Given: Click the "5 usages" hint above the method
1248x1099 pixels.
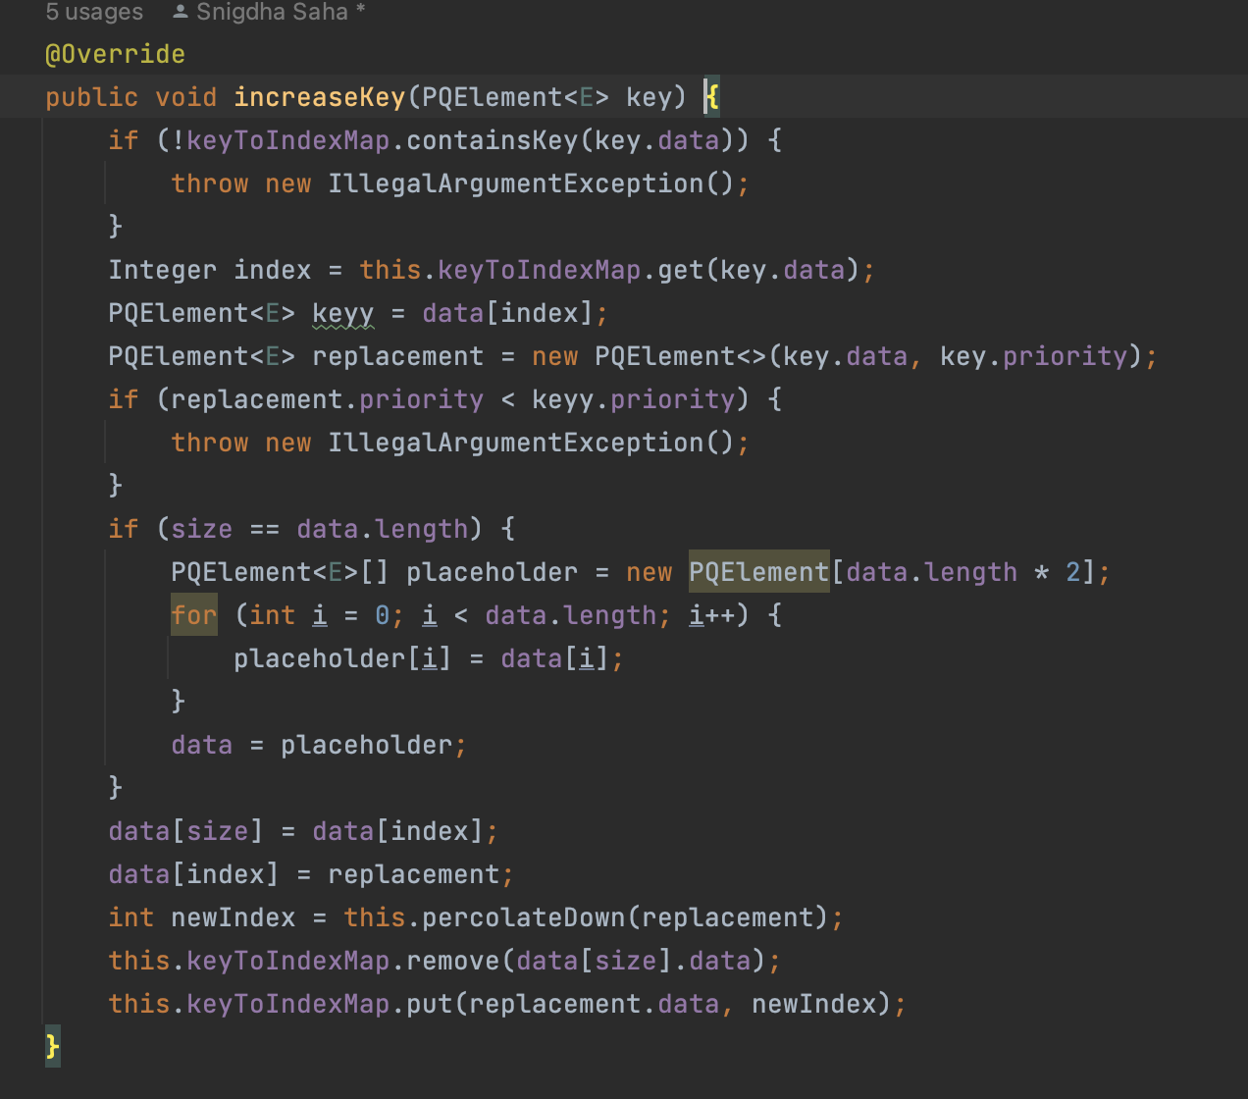Looking at the screenshot, I should (x=94, y=13).
